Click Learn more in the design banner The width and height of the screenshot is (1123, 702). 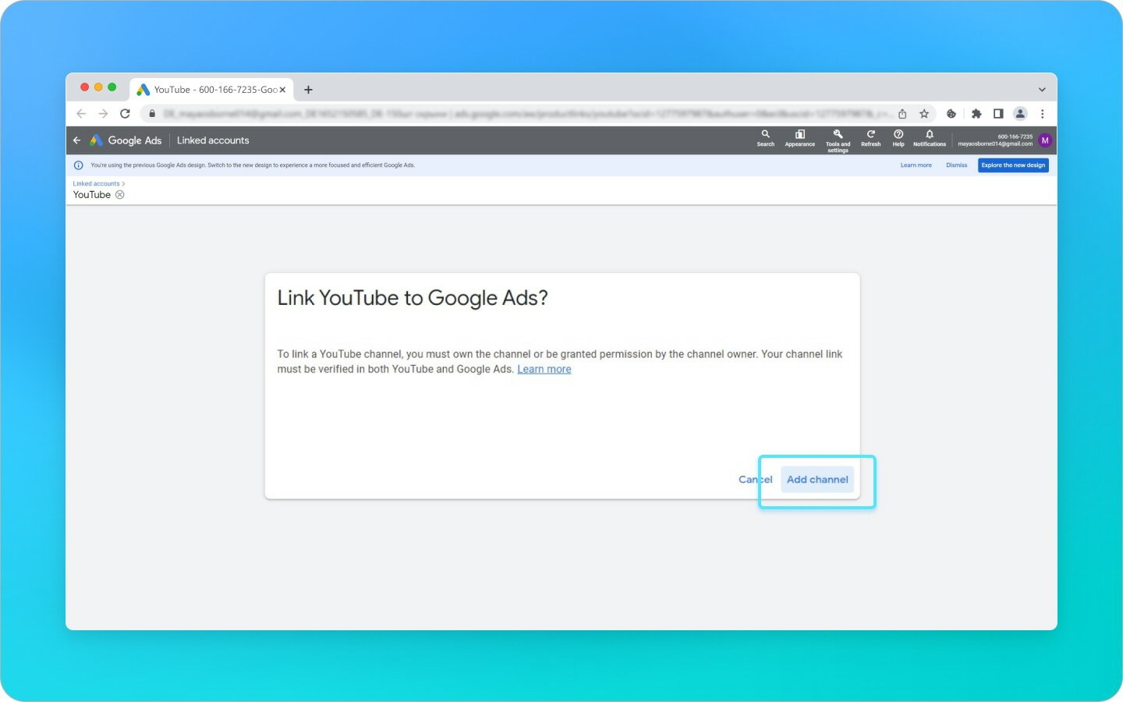tap(916, 165)
